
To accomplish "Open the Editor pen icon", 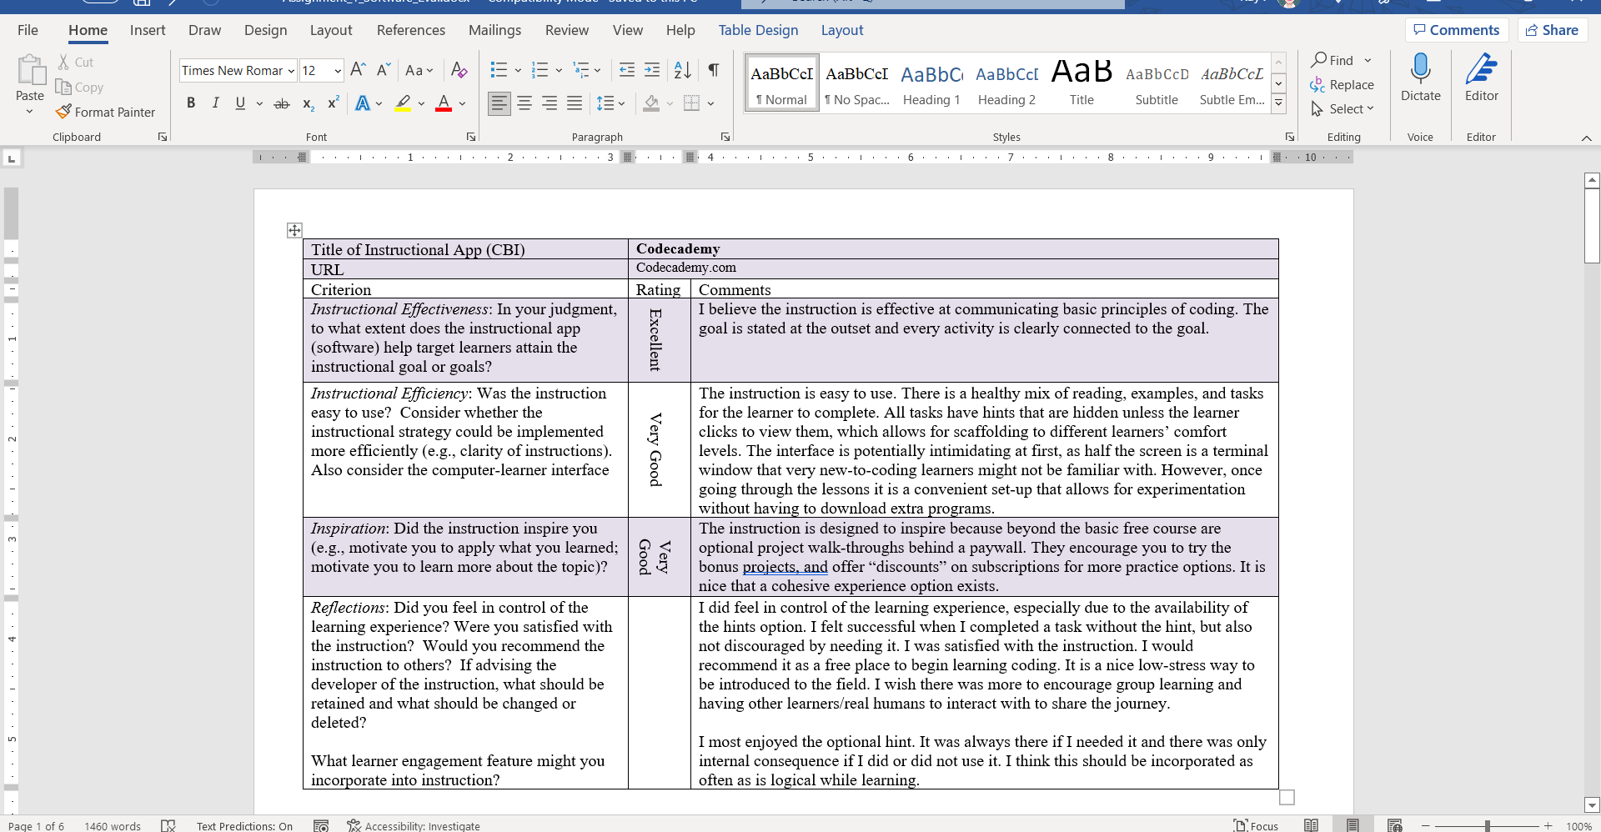I will 1482,68.
